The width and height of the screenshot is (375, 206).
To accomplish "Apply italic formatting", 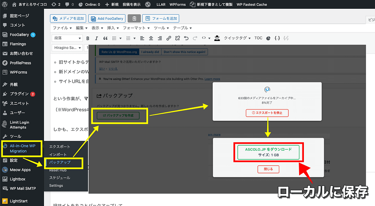I will [x=96, y=38].
